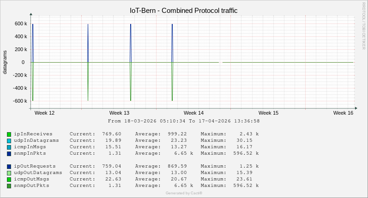
Task: Click the 600 k y-axis label
Action: (x=20, y=23)
